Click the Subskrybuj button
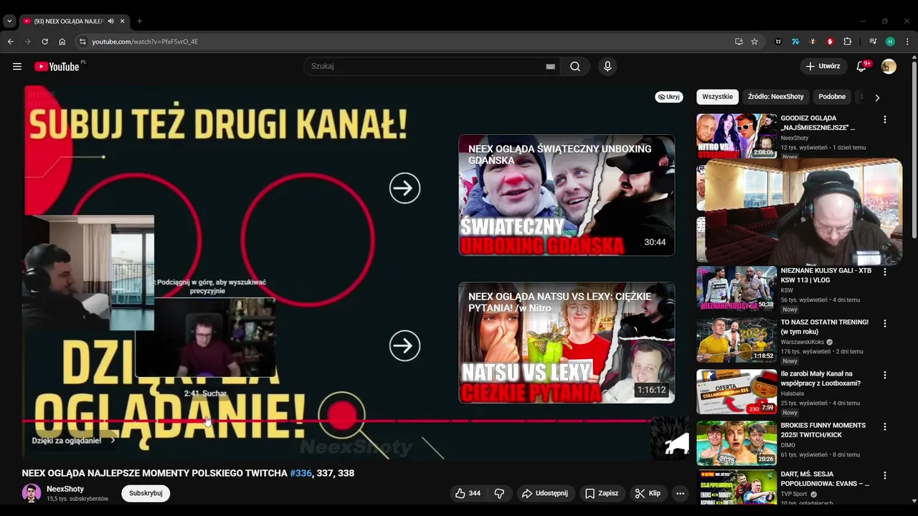Viewport: 918px width, 516px height. click(x=146, y=493)
